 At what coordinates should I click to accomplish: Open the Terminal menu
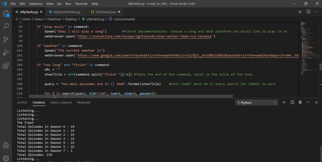click(x=81, y=4)
